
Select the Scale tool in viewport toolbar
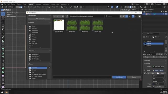click(x=3, y=30)
